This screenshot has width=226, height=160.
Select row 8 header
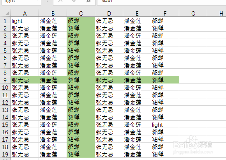(x=5, y=73)
